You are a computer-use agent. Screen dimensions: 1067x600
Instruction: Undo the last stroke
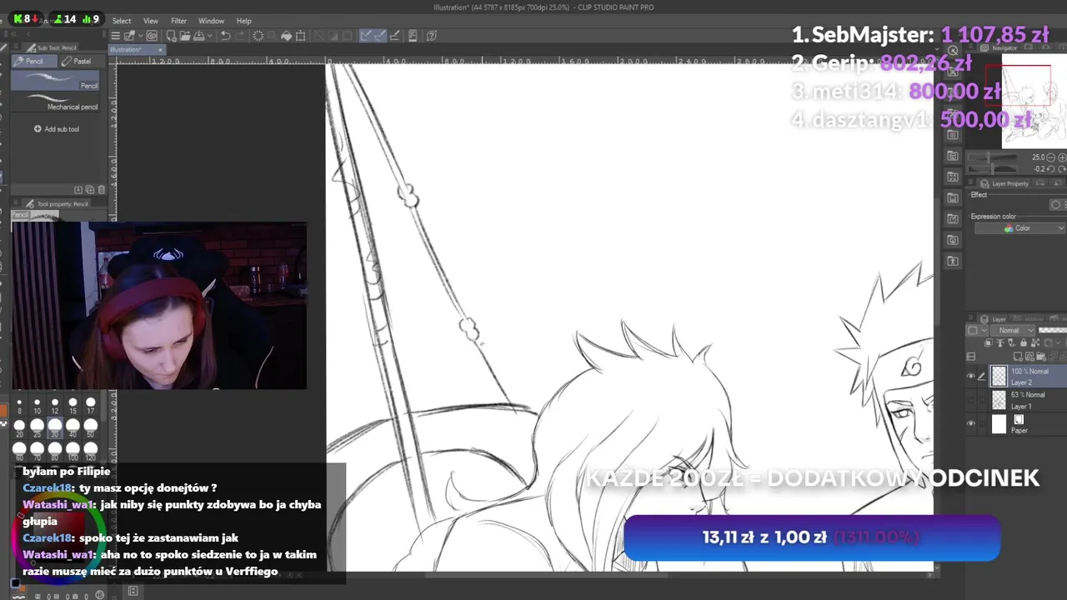226,35
